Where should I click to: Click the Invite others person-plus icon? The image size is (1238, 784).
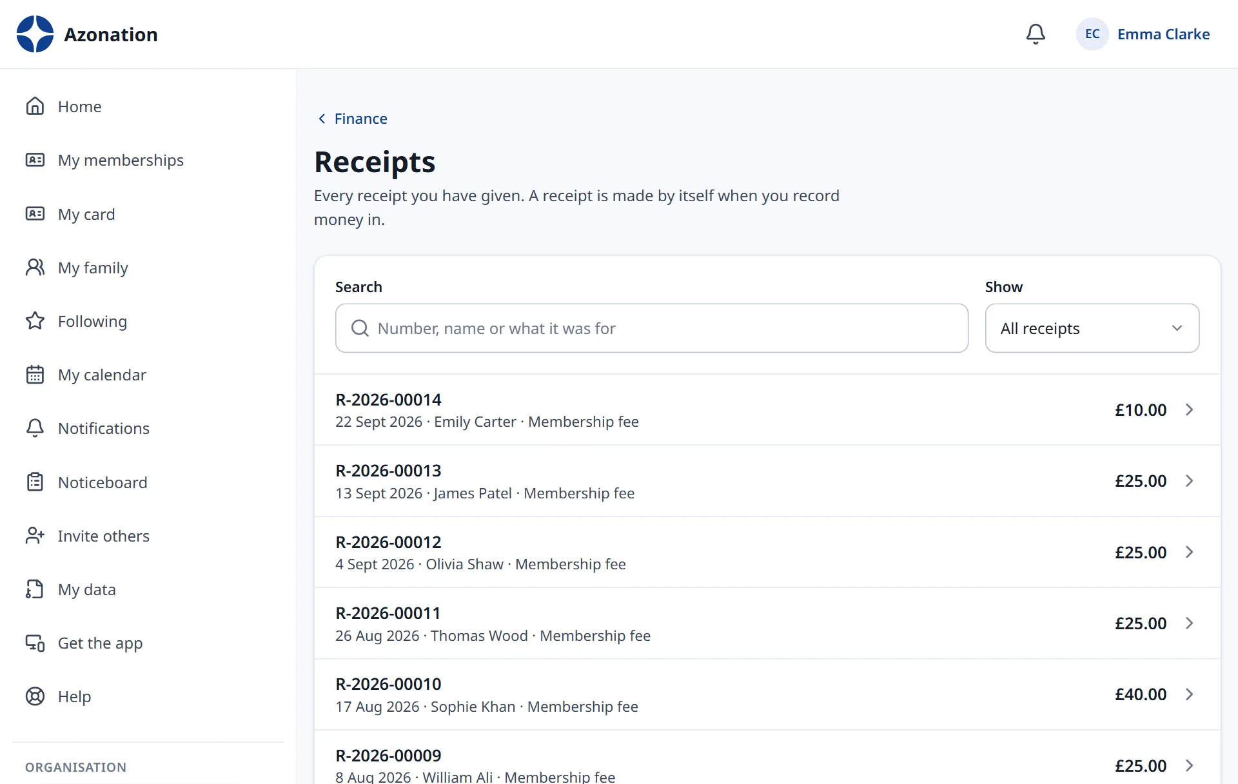(x=35, y=536)
